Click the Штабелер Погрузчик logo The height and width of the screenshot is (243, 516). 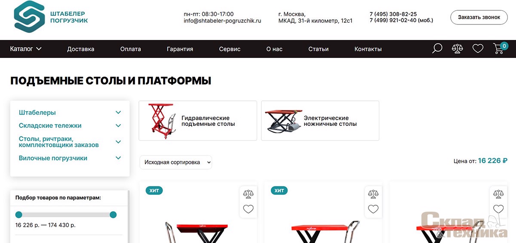pyautogui.click(x=51, y=17)
